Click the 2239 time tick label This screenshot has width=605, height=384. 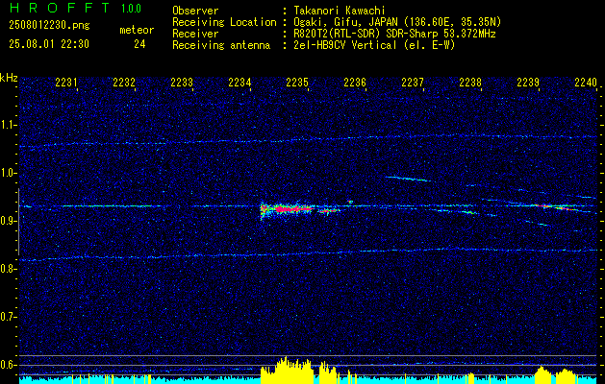[x=528, y=82]
